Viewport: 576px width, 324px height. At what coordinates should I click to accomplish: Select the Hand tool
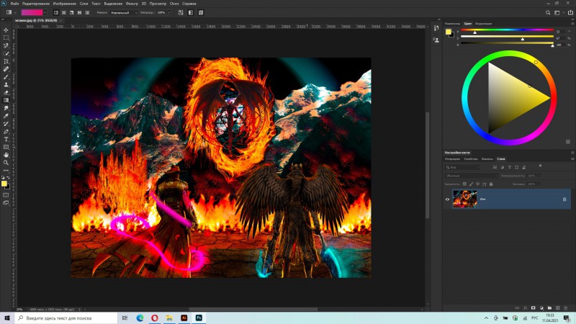pos(6,154)
